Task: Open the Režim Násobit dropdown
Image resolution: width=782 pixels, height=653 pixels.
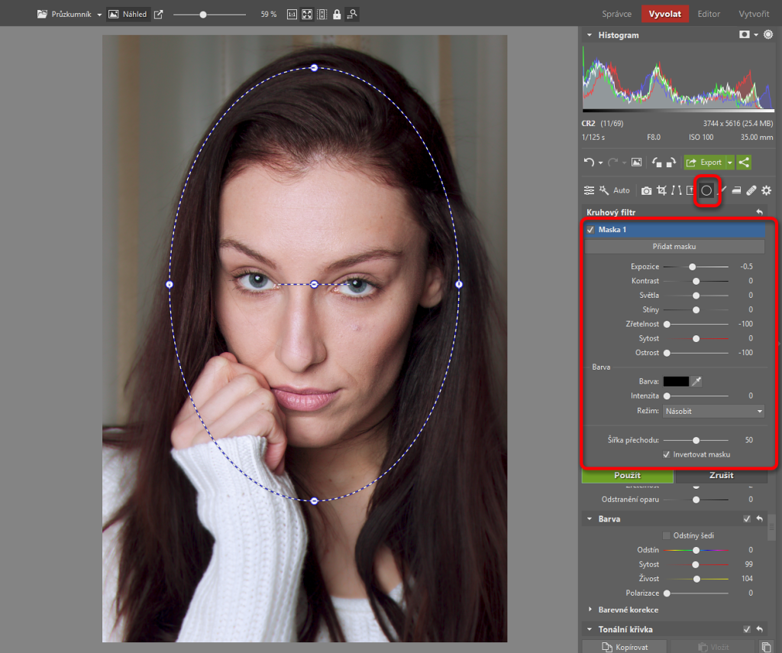Action: (714, 411)
